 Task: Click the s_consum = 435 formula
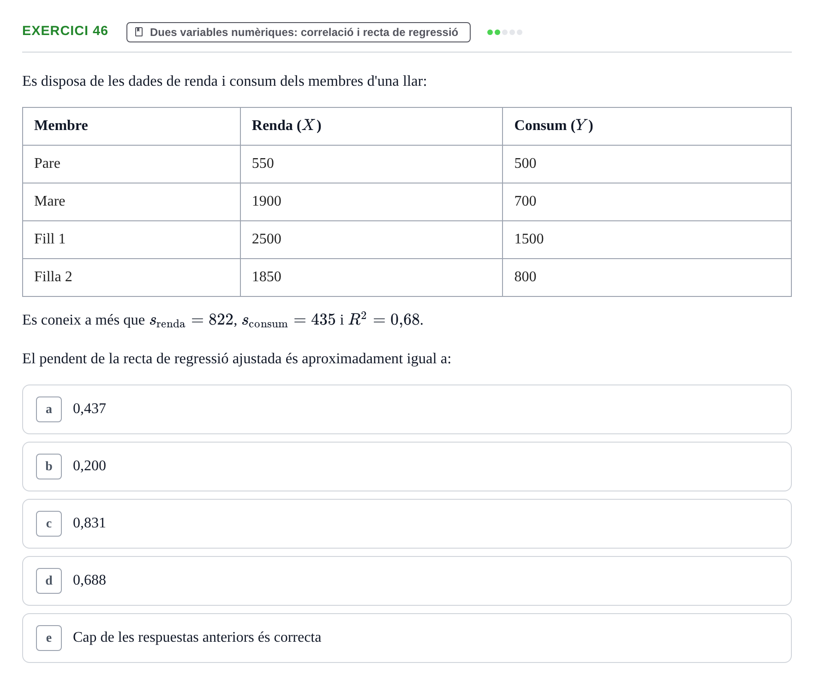pos(289,320)
